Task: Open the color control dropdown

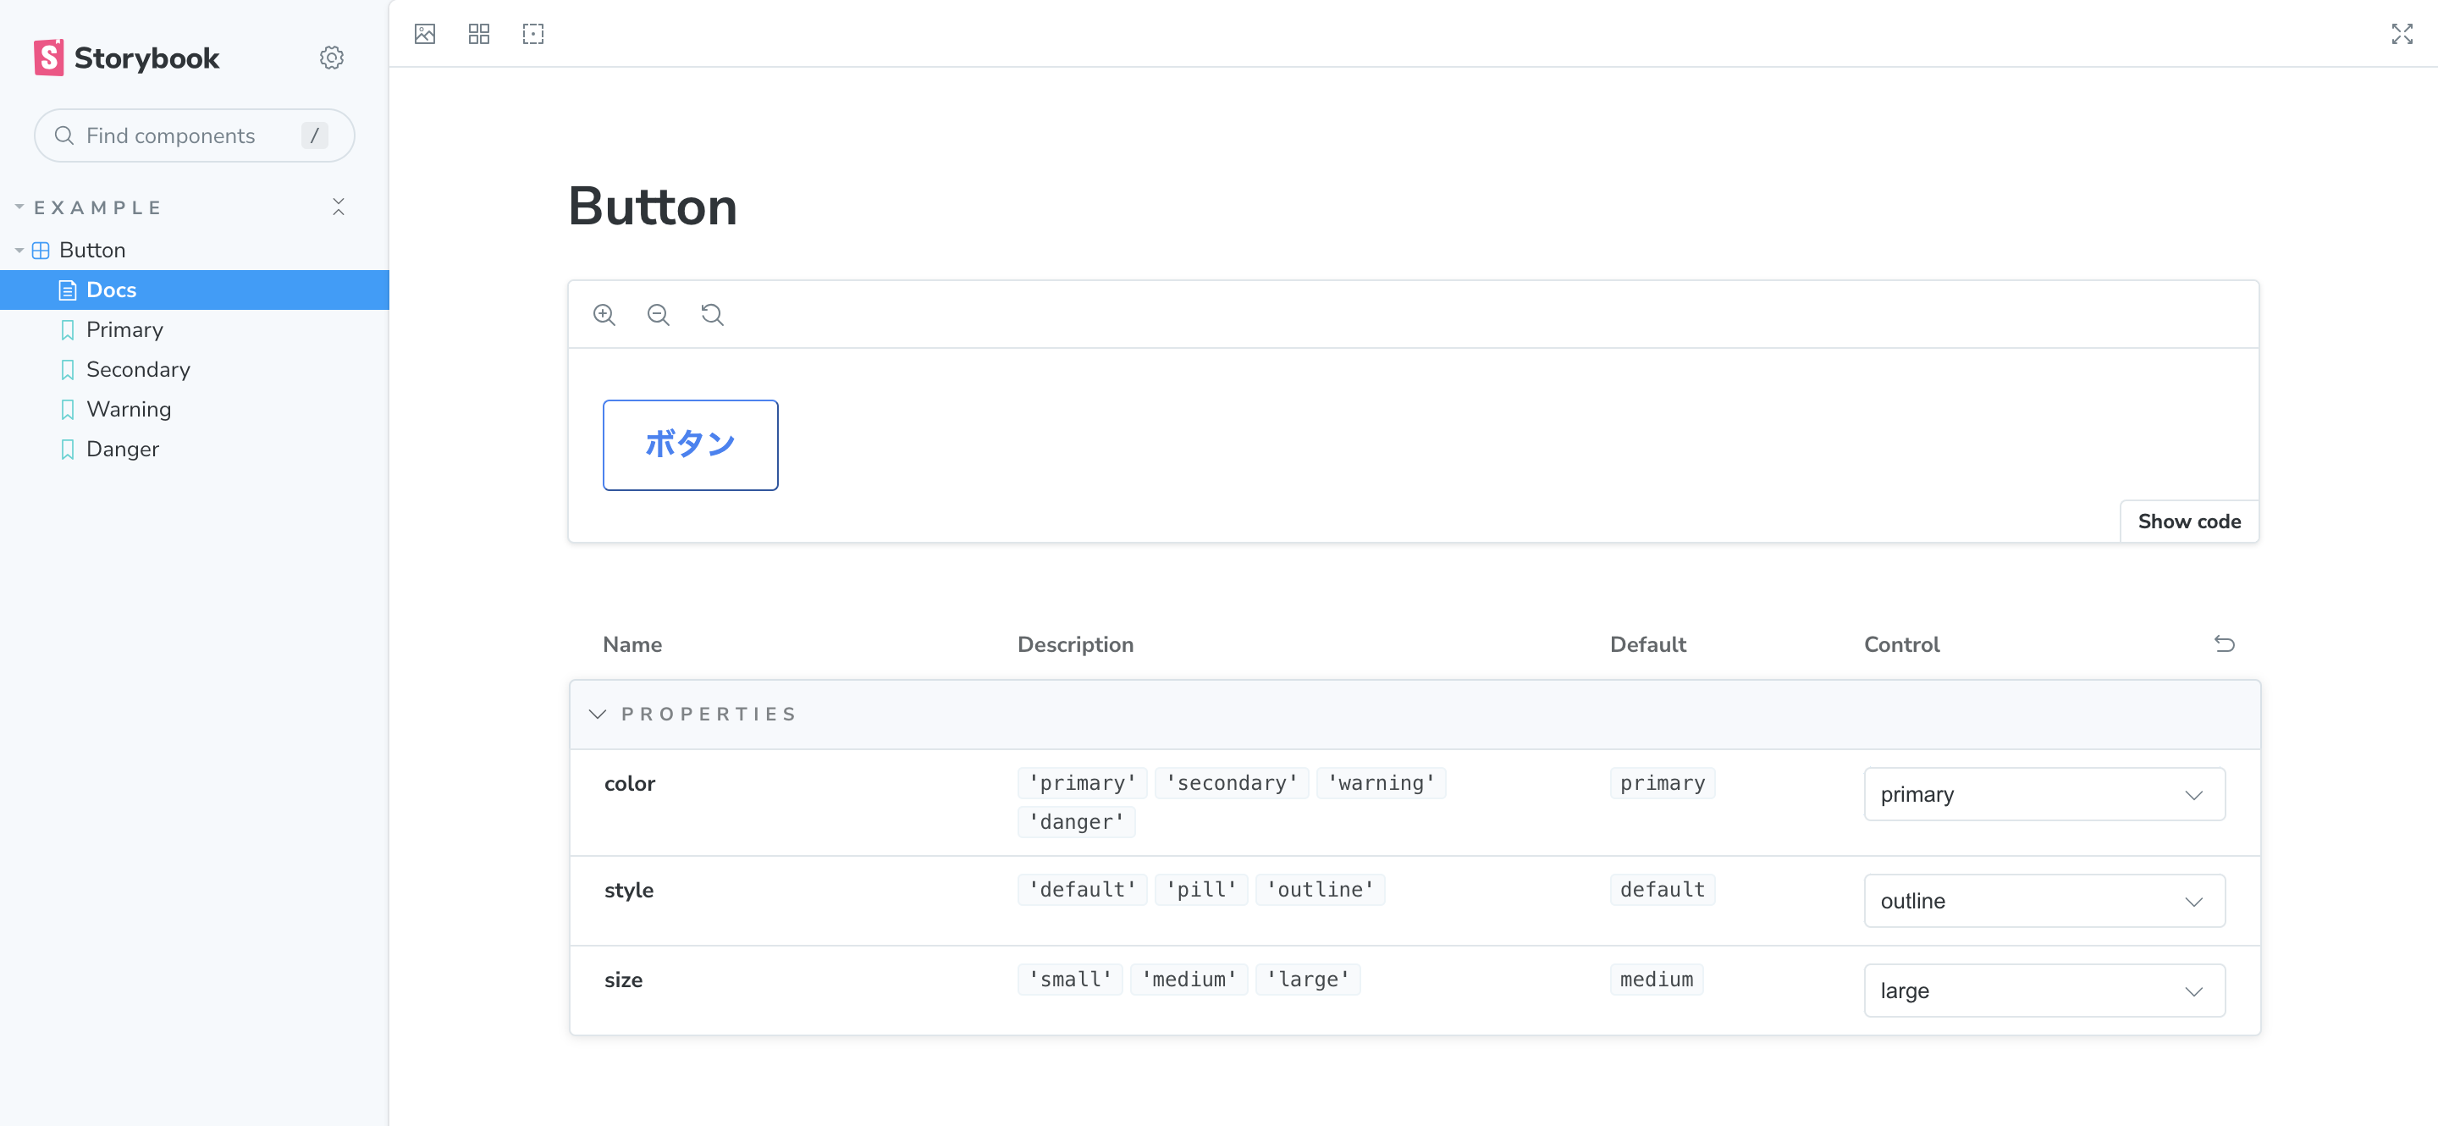Action: click(2044, 795)
